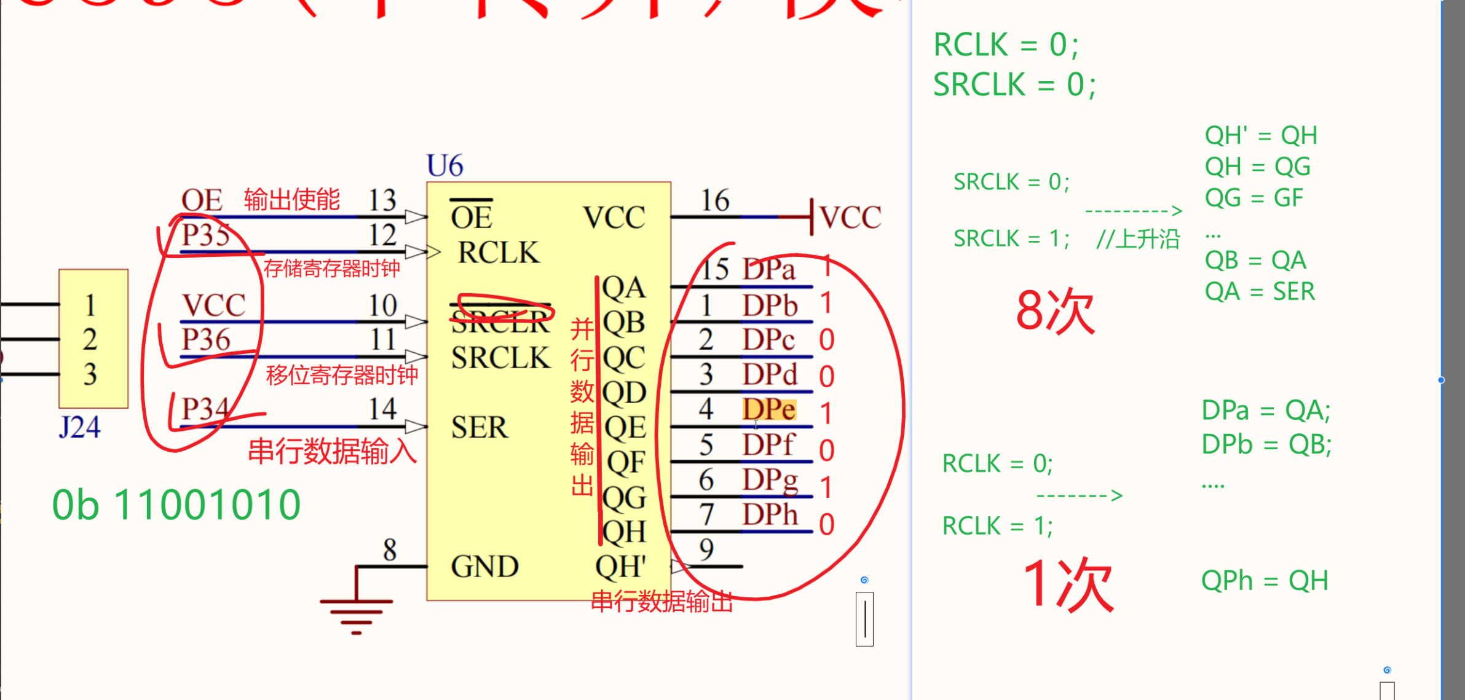Select the green line "QA = SER"
The width and height of the screenshot is (1465, 700).
[1260, 291]
